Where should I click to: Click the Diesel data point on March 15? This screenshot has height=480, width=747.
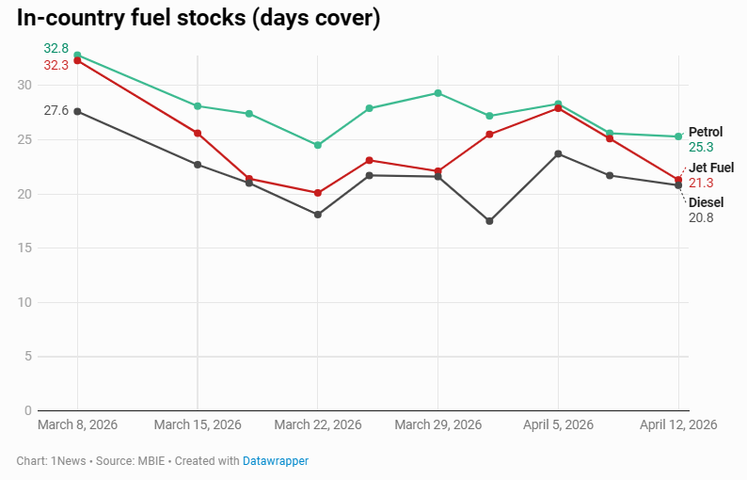pos(198,165)
